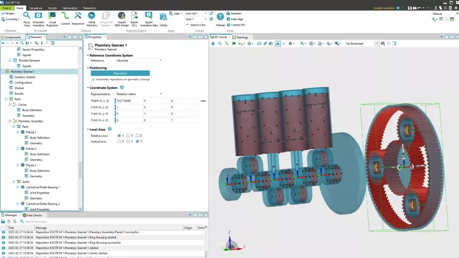This screenshot has height=258, width=459.
Task: Click the search icon in Elements toolbar
Action: (x=22, y=43)
